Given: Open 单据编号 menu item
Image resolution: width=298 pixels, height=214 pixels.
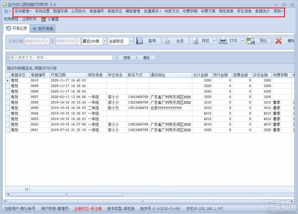Looking at the screenshot, I should [97, 11].
